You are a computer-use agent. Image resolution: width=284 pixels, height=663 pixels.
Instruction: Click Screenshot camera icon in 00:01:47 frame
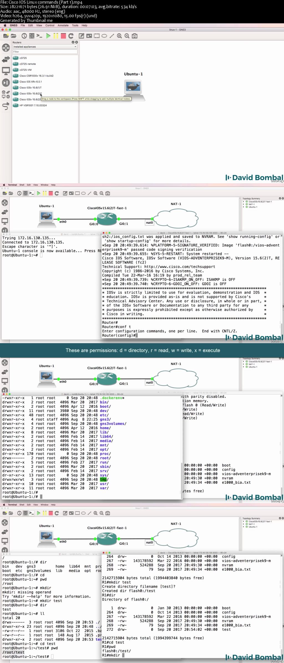pyautogui.click(x=135, y=36)
